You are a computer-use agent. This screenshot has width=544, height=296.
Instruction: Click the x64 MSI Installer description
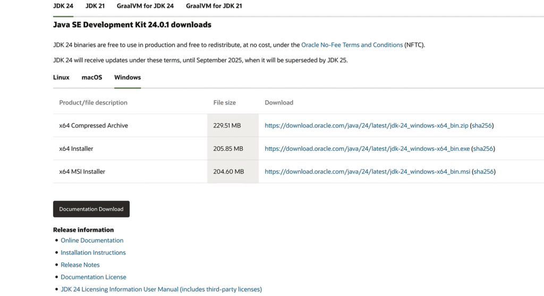pos(82,172)
